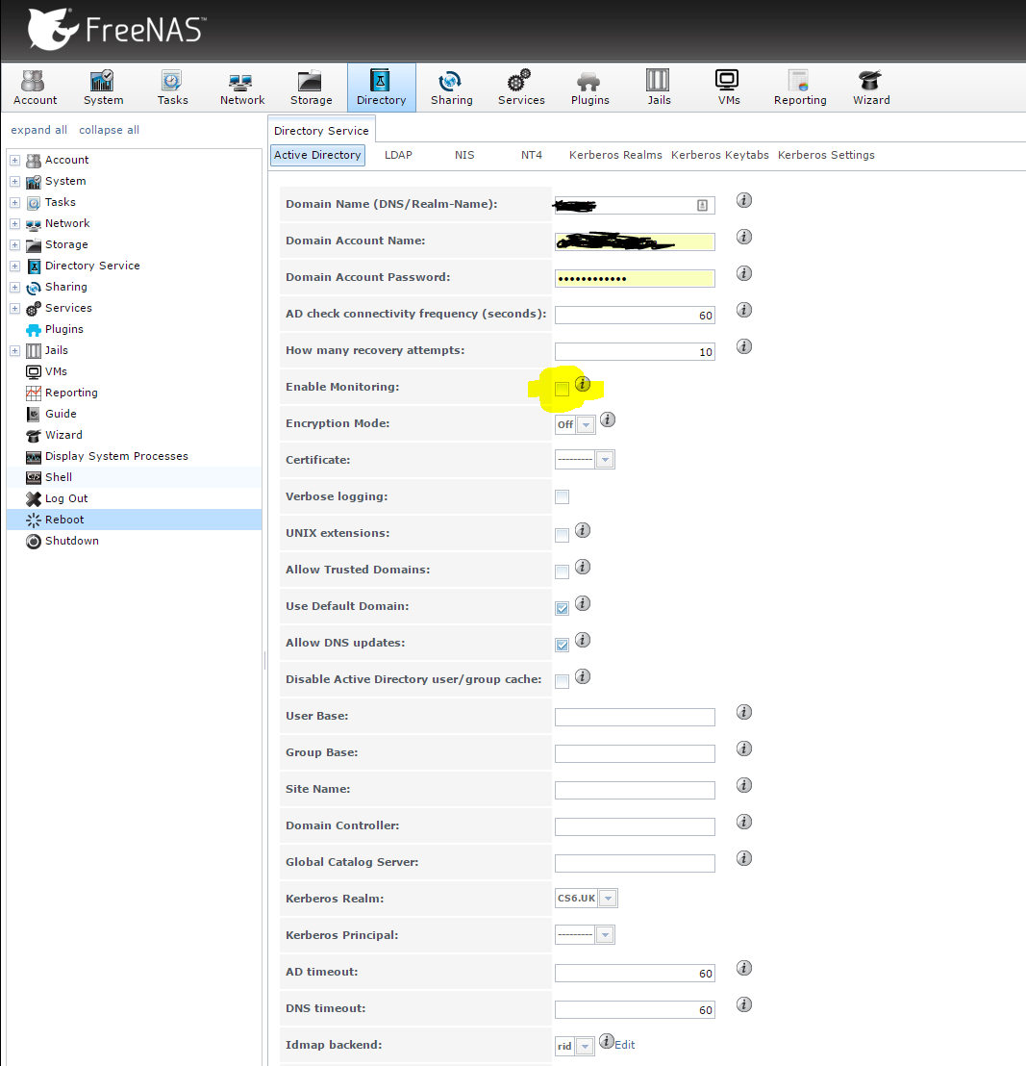The image size is (1026, 1066).
Task: Open the Encryption Mode dropdown
Action: coord(576,424)
